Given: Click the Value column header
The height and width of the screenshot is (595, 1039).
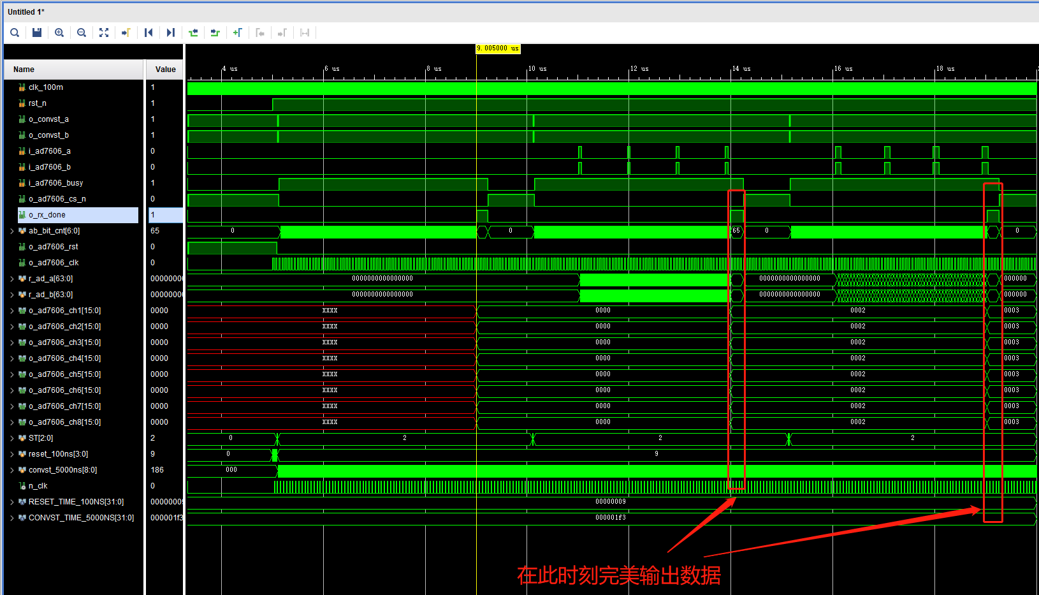Looking at the screenshot, I should pos(165,70).
